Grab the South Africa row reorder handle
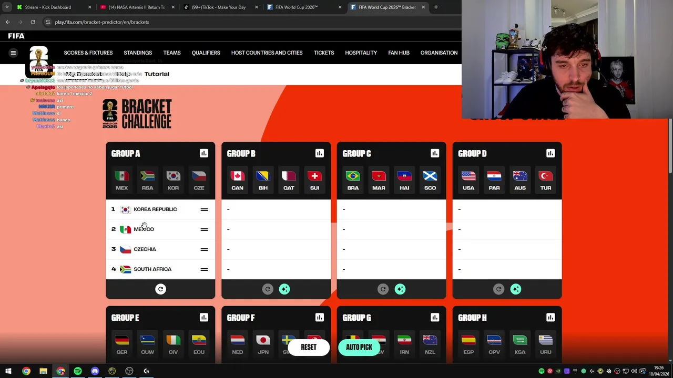Image resolution: width=673 pixels, height=378 pixels. pyautogui.click(x=204, y=269)
